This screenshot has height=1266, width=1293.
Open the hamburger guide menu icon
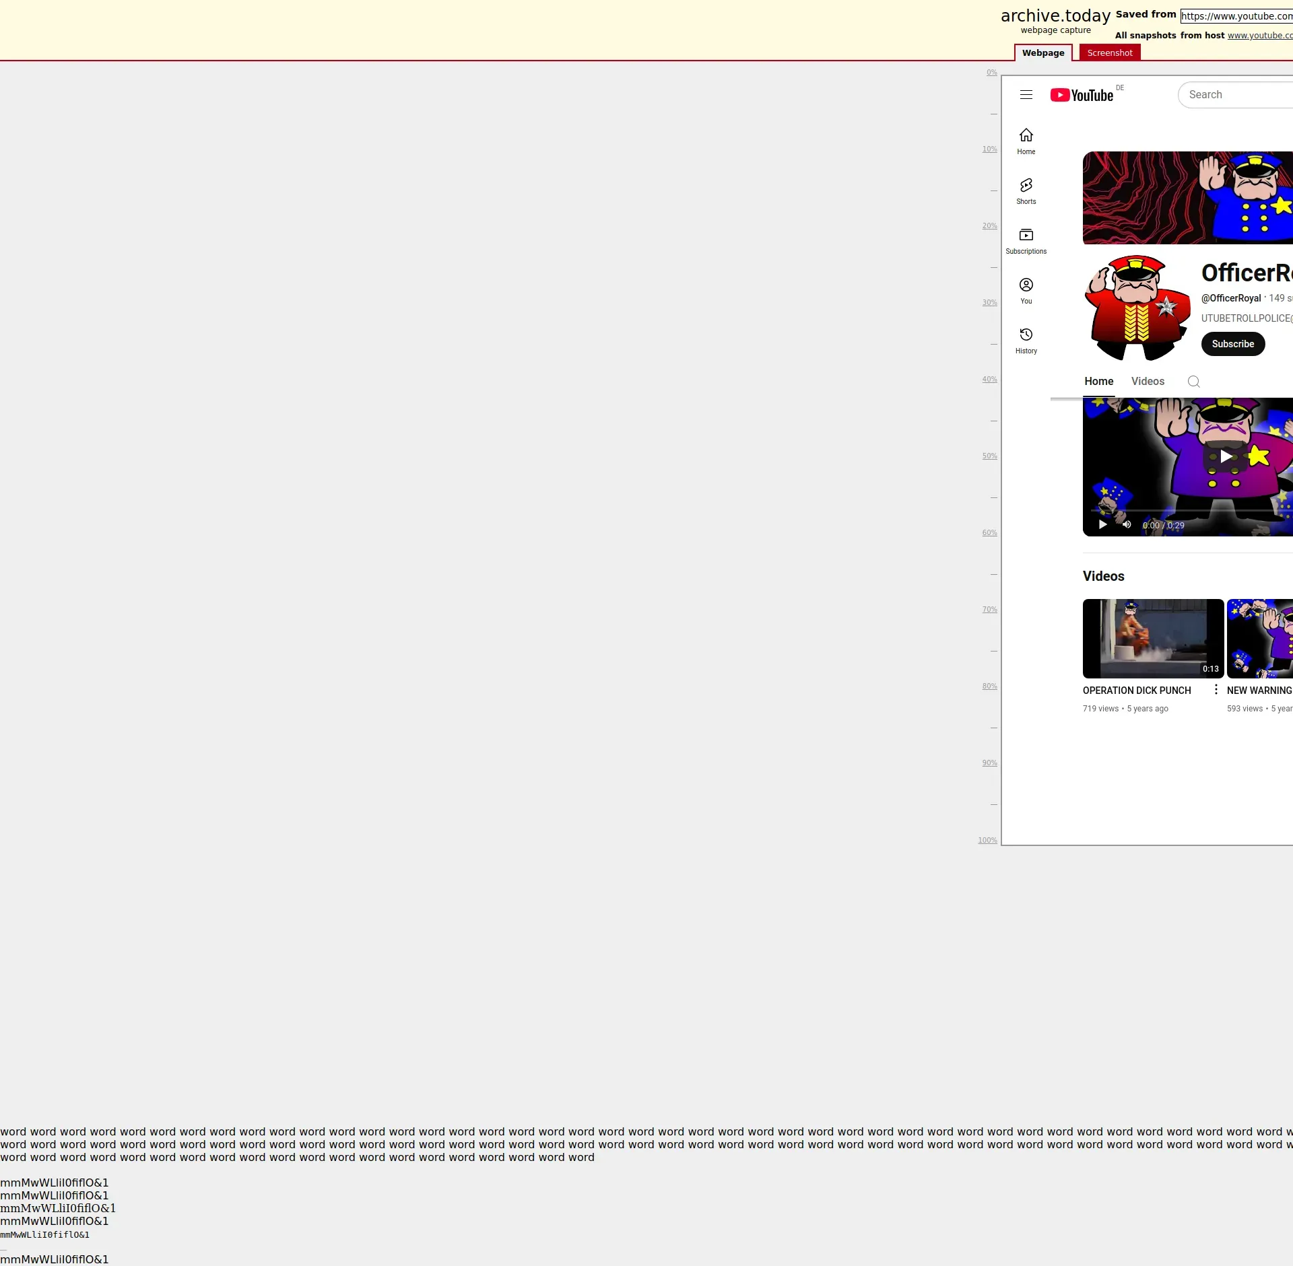(x=1026, y=95)
